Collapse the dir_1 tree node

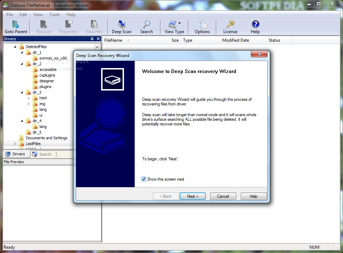[x=22, y=52]
